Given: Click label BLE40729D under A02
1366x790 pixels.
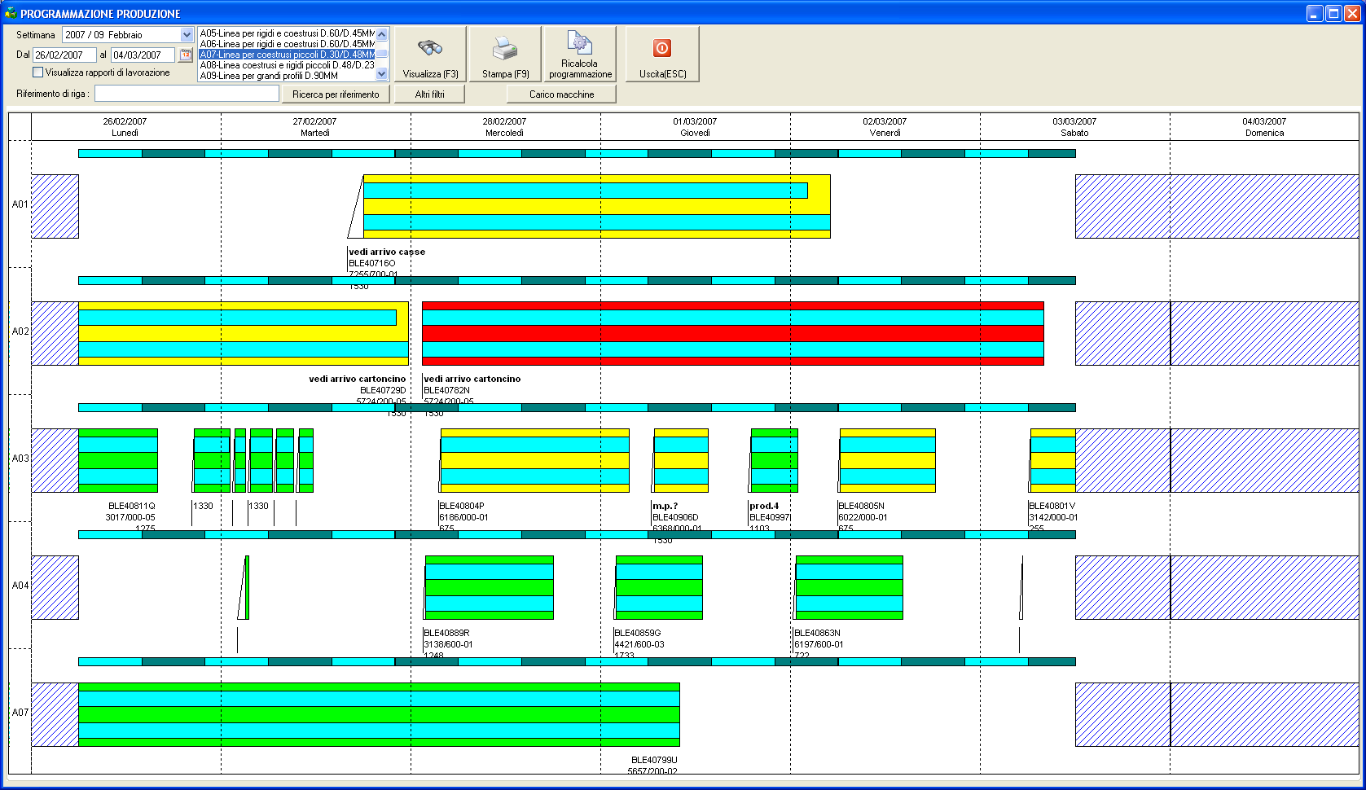Looking at the screenshot, I should [x=383, y=390].
